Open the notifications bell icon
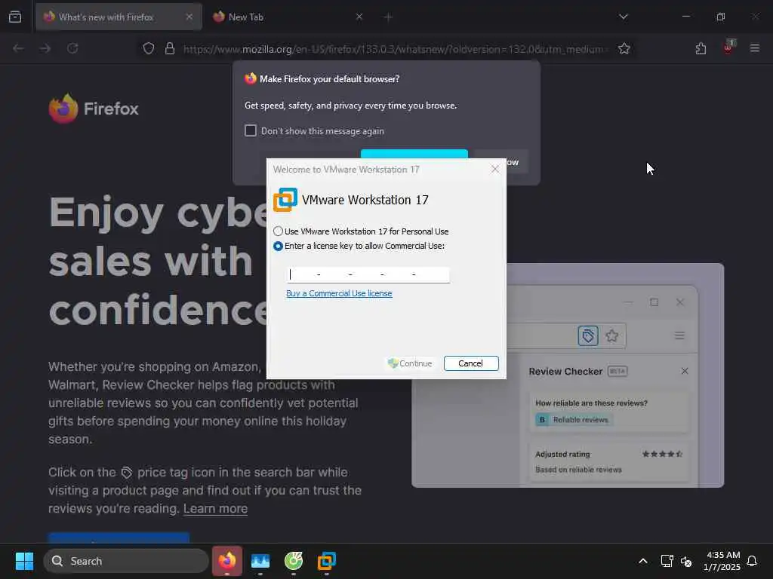The width and height of the screenshot is (773, 579). coord(753,561)
